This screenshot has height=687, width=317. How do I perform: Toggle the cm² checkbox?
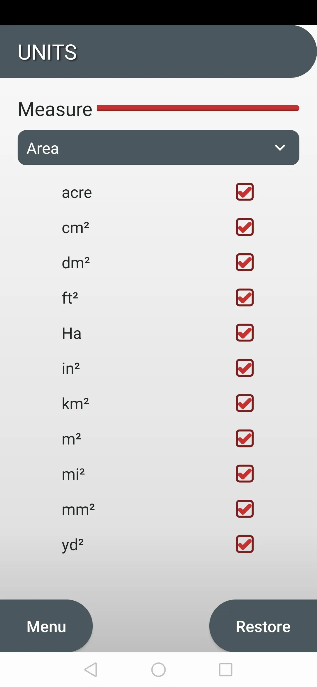(x=245, y=227)
